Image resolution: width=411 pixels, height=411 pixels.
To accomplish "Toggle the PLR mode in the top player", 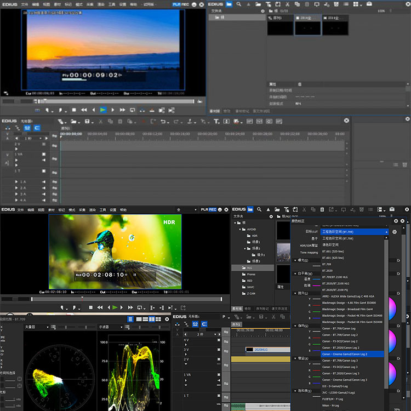I will [x=176, y=4].
